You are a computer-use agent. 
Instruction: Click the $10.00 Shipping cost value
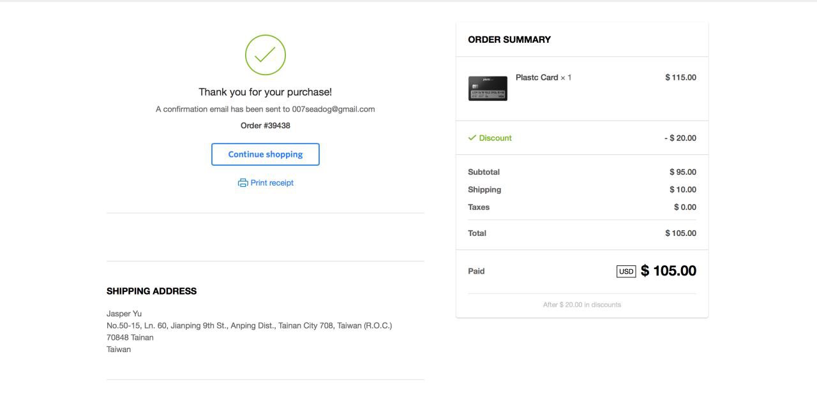pos(682,190)
